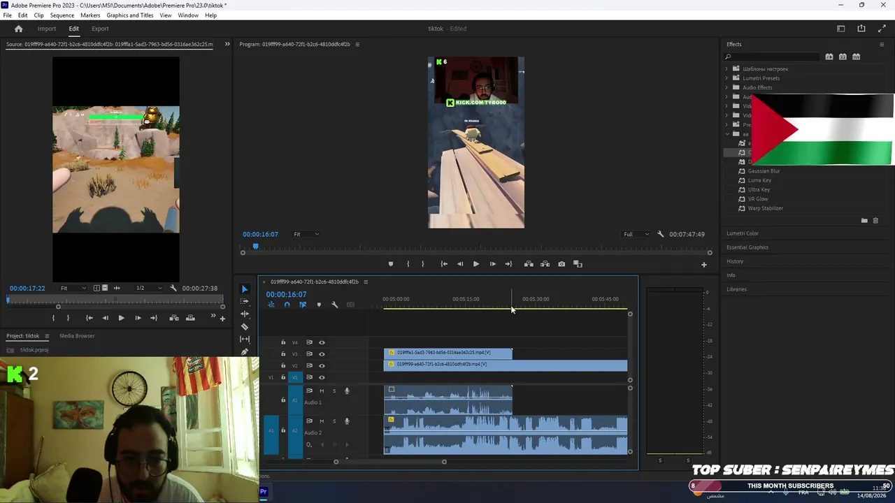895x503 pixels.
Task: Open Program monitor settings wrench
Action: point(660,234)
